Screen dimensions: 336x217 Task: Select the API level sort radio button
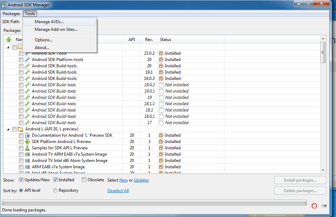(21, 190)
